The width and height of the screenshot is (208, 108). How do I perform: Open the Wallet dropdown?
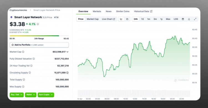click(31, 95)
